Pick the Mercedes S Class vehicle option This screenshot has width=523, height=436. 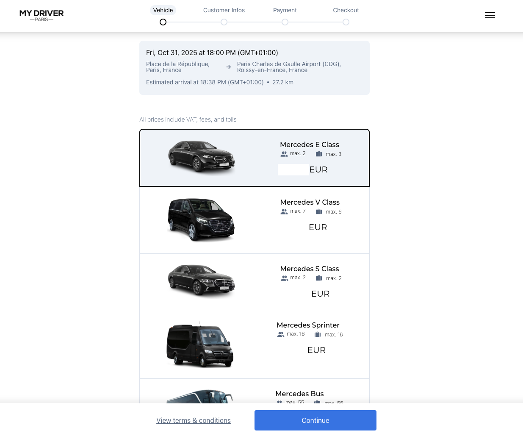point(254,282)
